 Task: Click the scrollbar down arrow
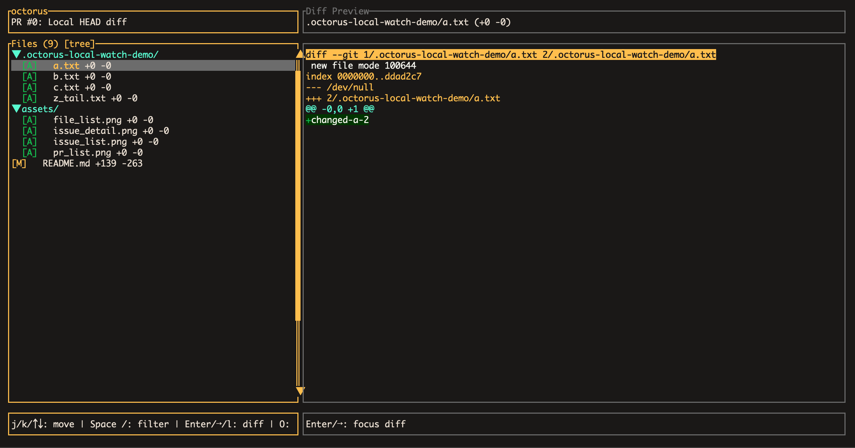300,391
